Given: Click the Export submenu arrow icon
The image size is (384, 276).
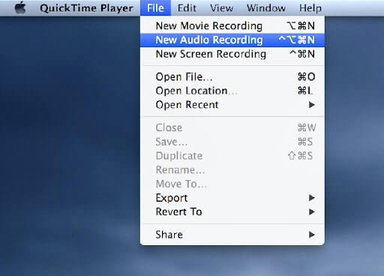Looking at the screenshot, I should click(x=311, y=198).
